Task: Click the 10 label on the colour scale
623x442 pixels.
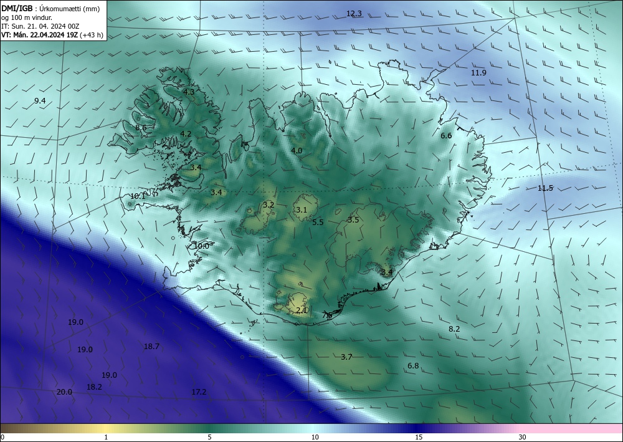Action: point(315,437)
